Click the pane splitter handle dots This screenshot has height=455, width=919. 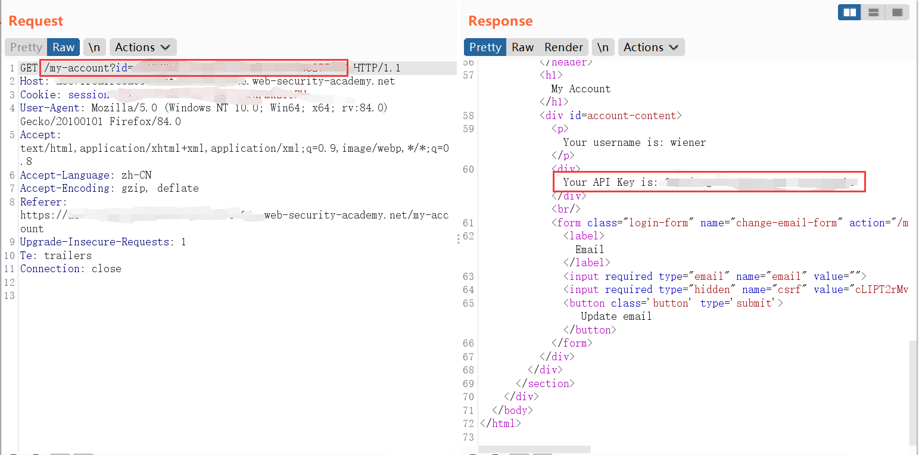click(458, 239)
